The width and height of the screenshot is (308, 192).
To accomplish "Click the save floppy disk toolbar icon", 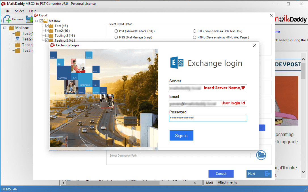I will [29, 19].
